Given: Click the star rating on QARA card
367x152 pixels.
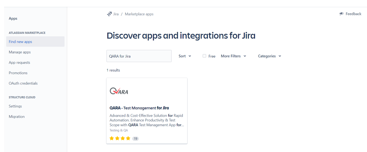Looking at the screenshot, I should click(120, 138).
